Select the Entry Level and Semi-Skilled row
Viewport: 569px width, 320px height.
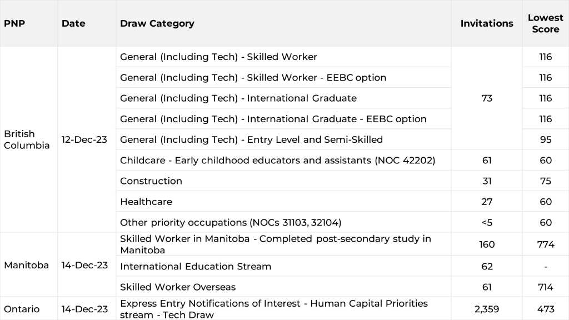pyautogui.click(x=251, y=139)
